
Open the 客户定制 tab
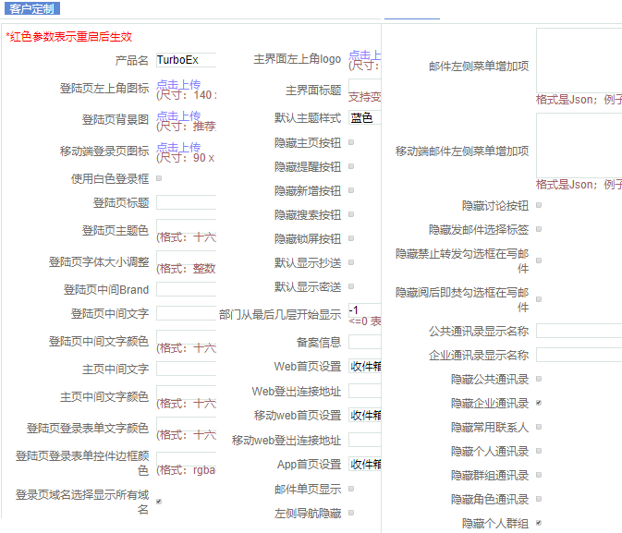click(x=32, y=9)
